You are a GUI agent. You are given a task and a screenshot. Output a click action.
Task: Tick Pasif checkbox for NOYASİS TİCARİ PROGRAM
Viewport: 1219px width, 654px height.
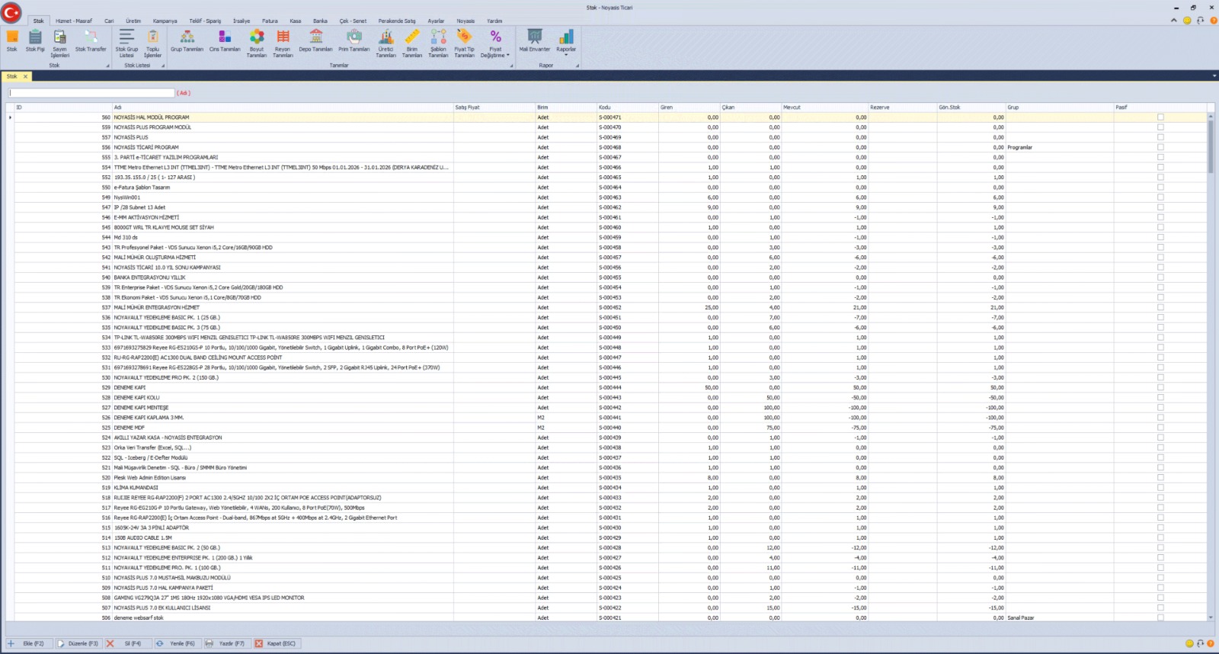point(1160,147)
